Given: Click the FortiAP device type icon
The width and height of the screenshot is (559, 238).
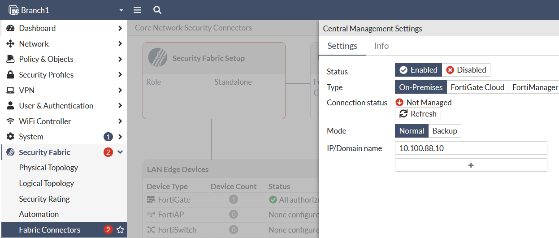Looking at the screenshot, I should coord(151,215).
